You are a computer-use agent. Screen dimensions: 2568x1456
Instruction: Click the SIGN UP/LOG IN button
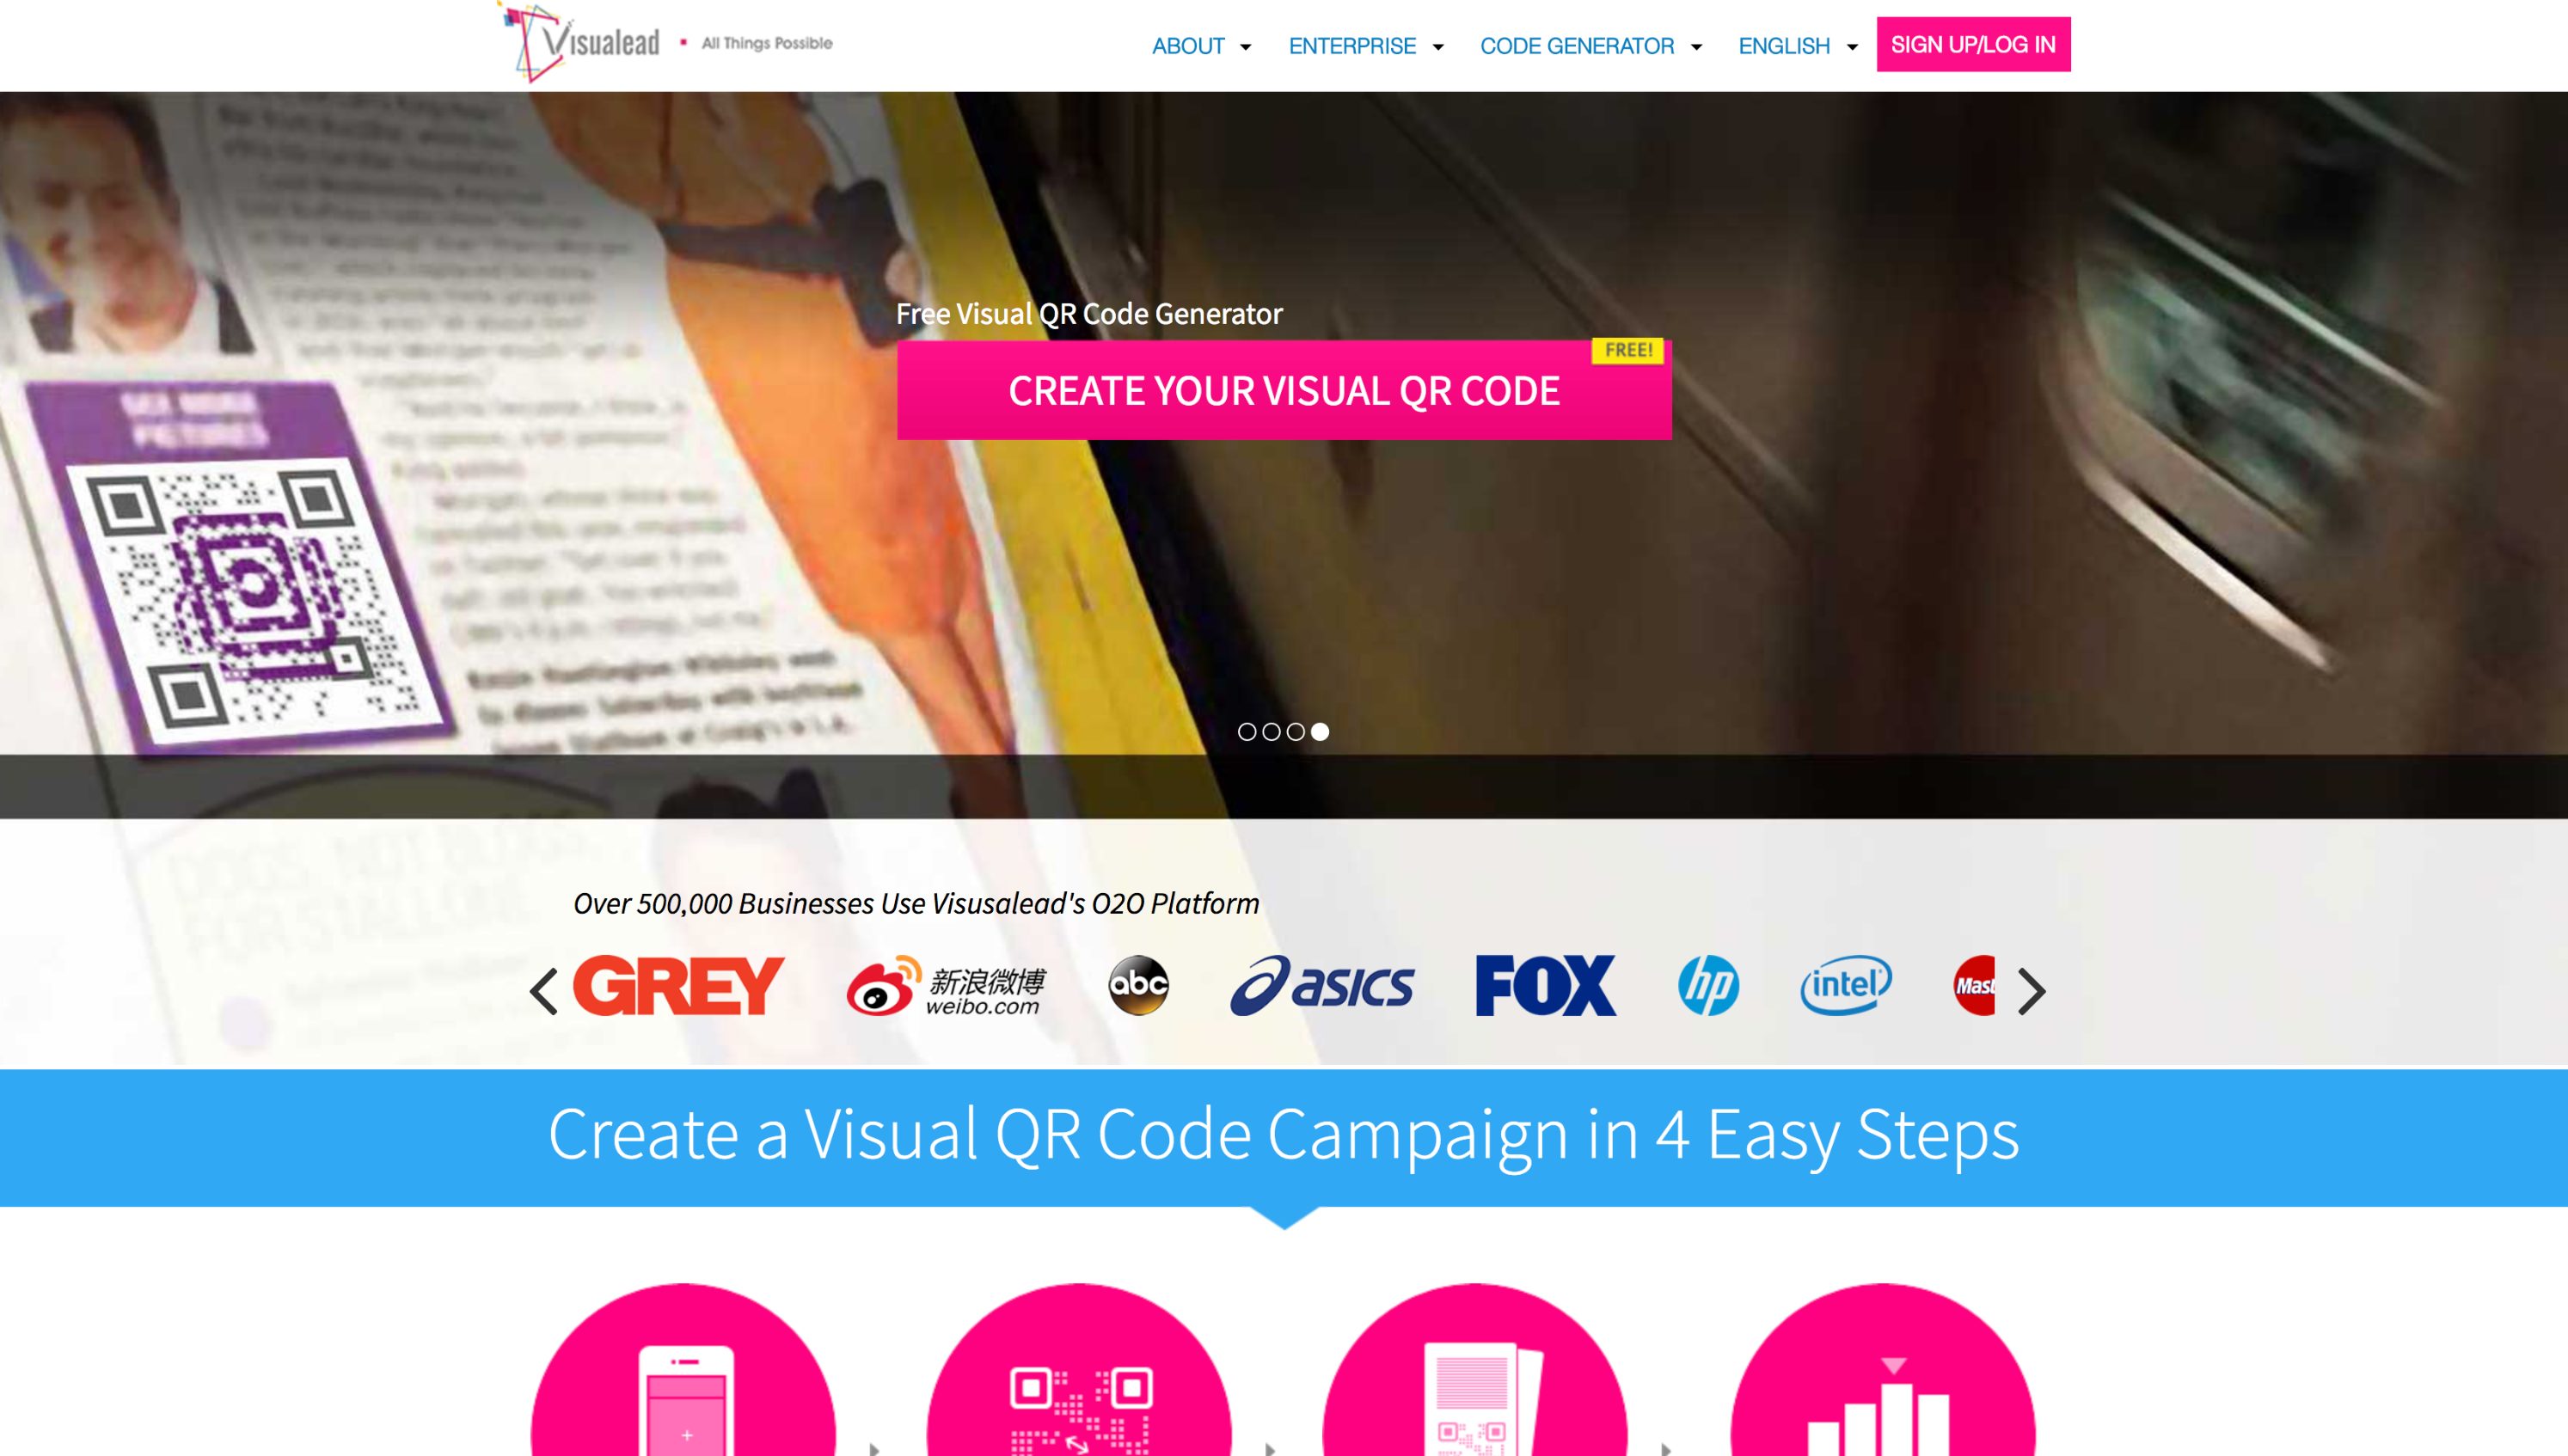click(x=1973, y=44)
